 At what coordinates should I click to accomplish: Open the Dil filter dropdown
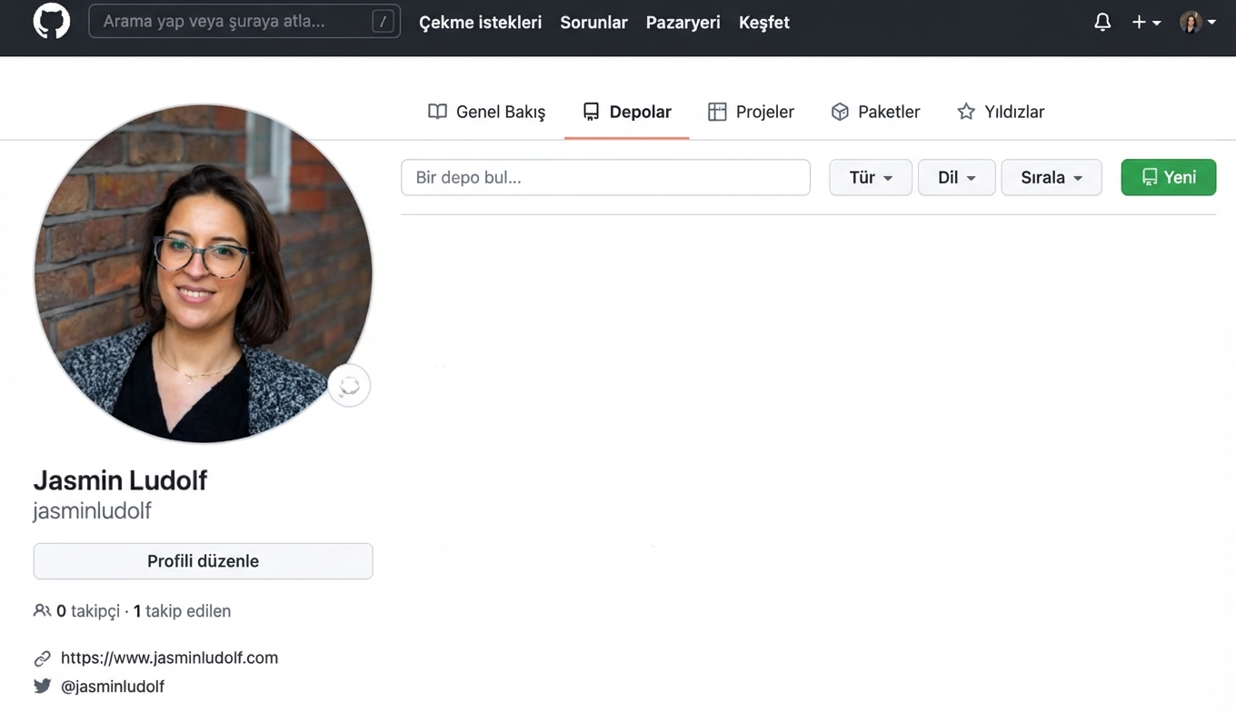[x=956, y=177]
